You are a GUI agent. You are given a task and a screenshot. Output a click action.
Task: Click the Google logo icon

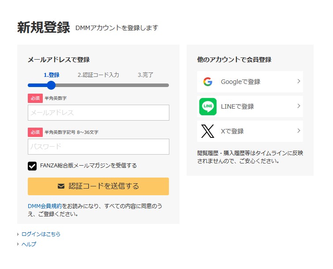point(208,82)
